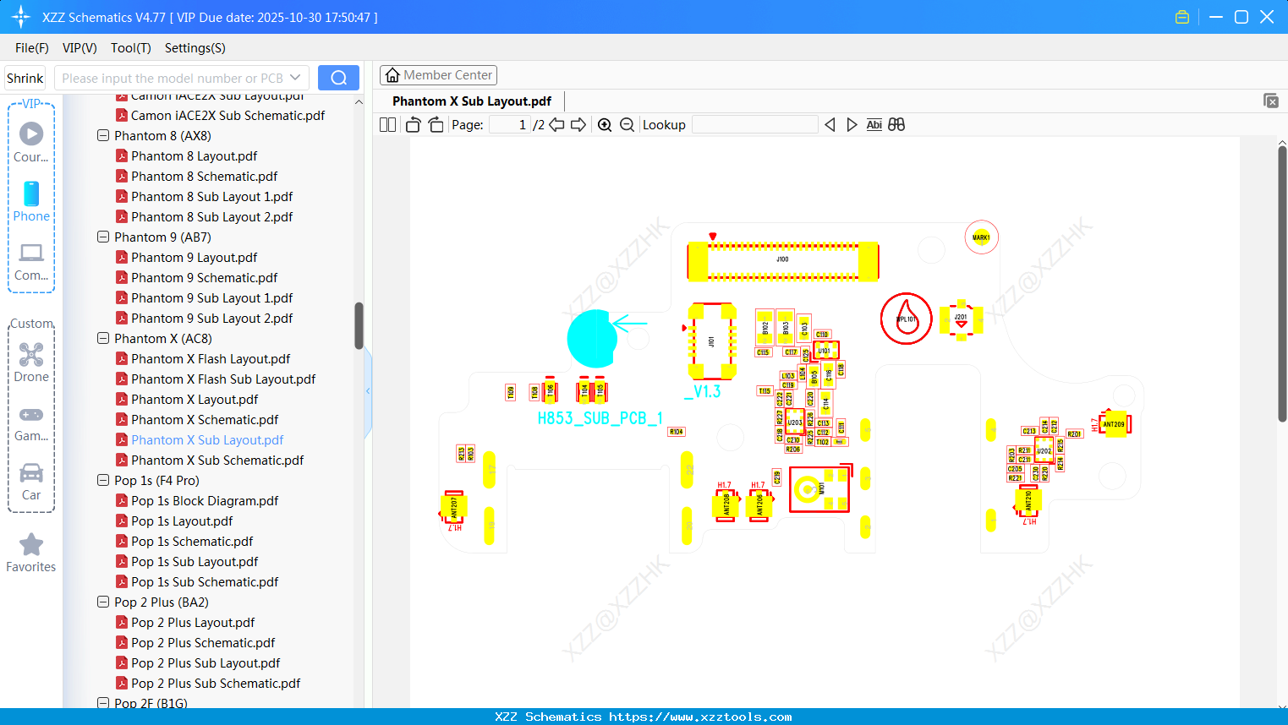Click the Lookup search field
This screenshot has height=725, width=1288.
point(755,125)
